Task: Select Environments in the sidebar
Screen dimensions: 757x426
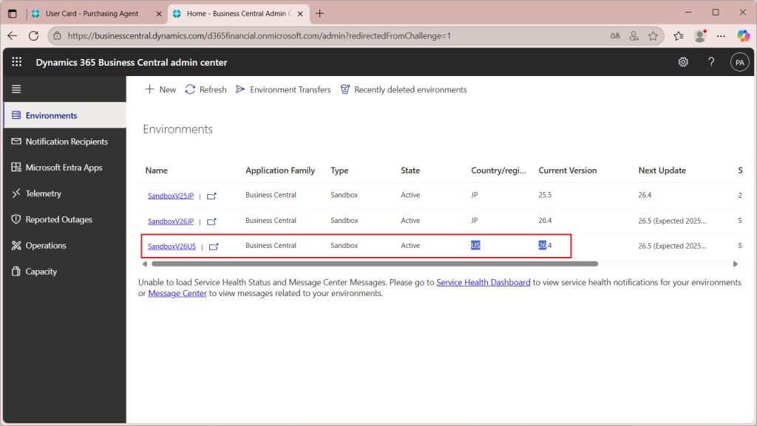Action: click(x=65, y=115)
